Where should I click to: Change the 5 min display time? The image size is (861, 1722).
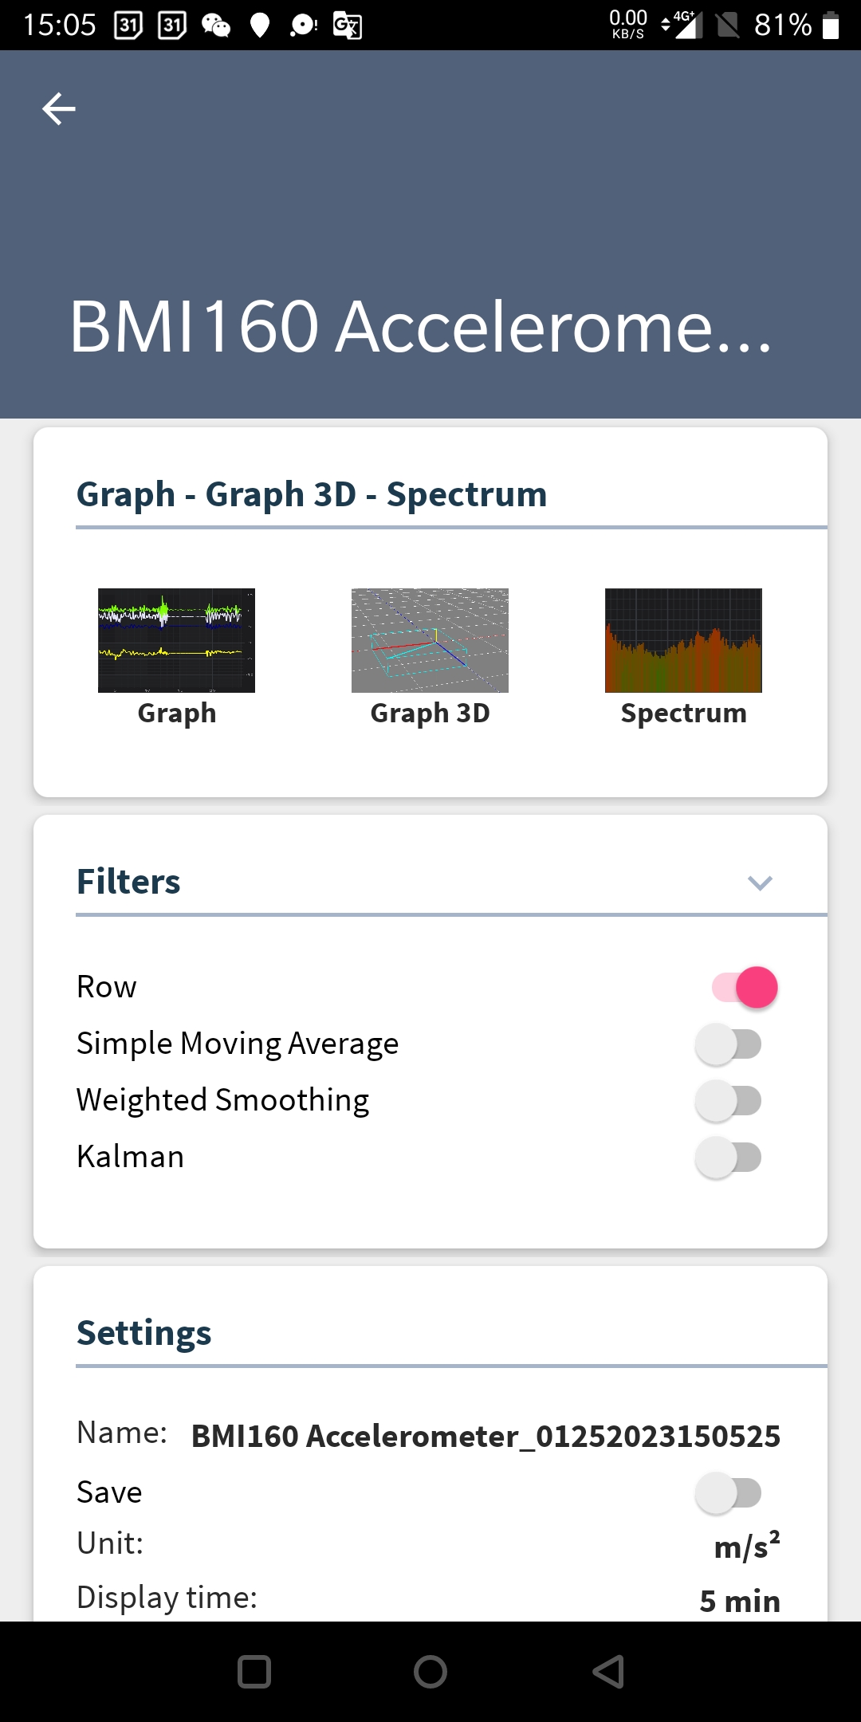(x=739, y=1601)
